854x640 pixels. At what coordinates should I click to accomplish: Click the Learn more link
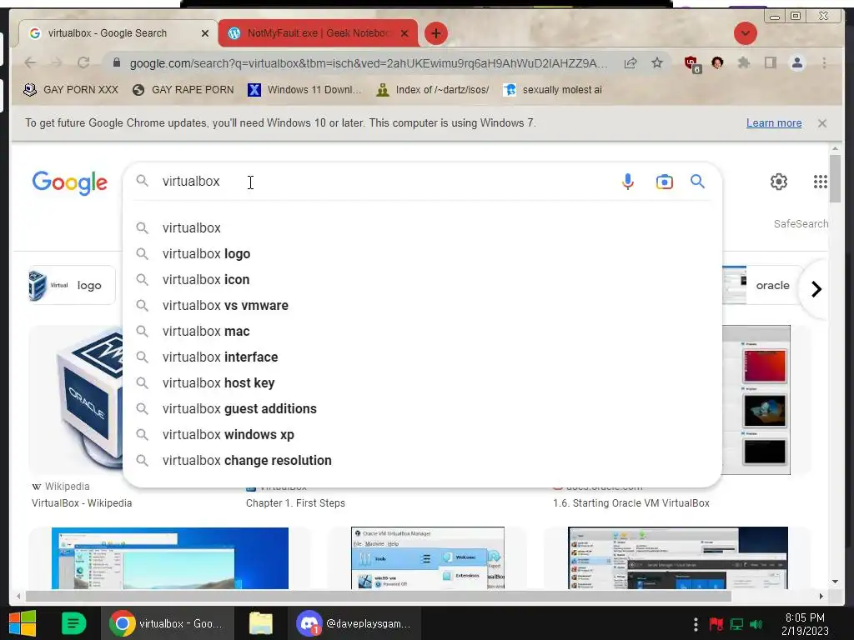[773, 123]
